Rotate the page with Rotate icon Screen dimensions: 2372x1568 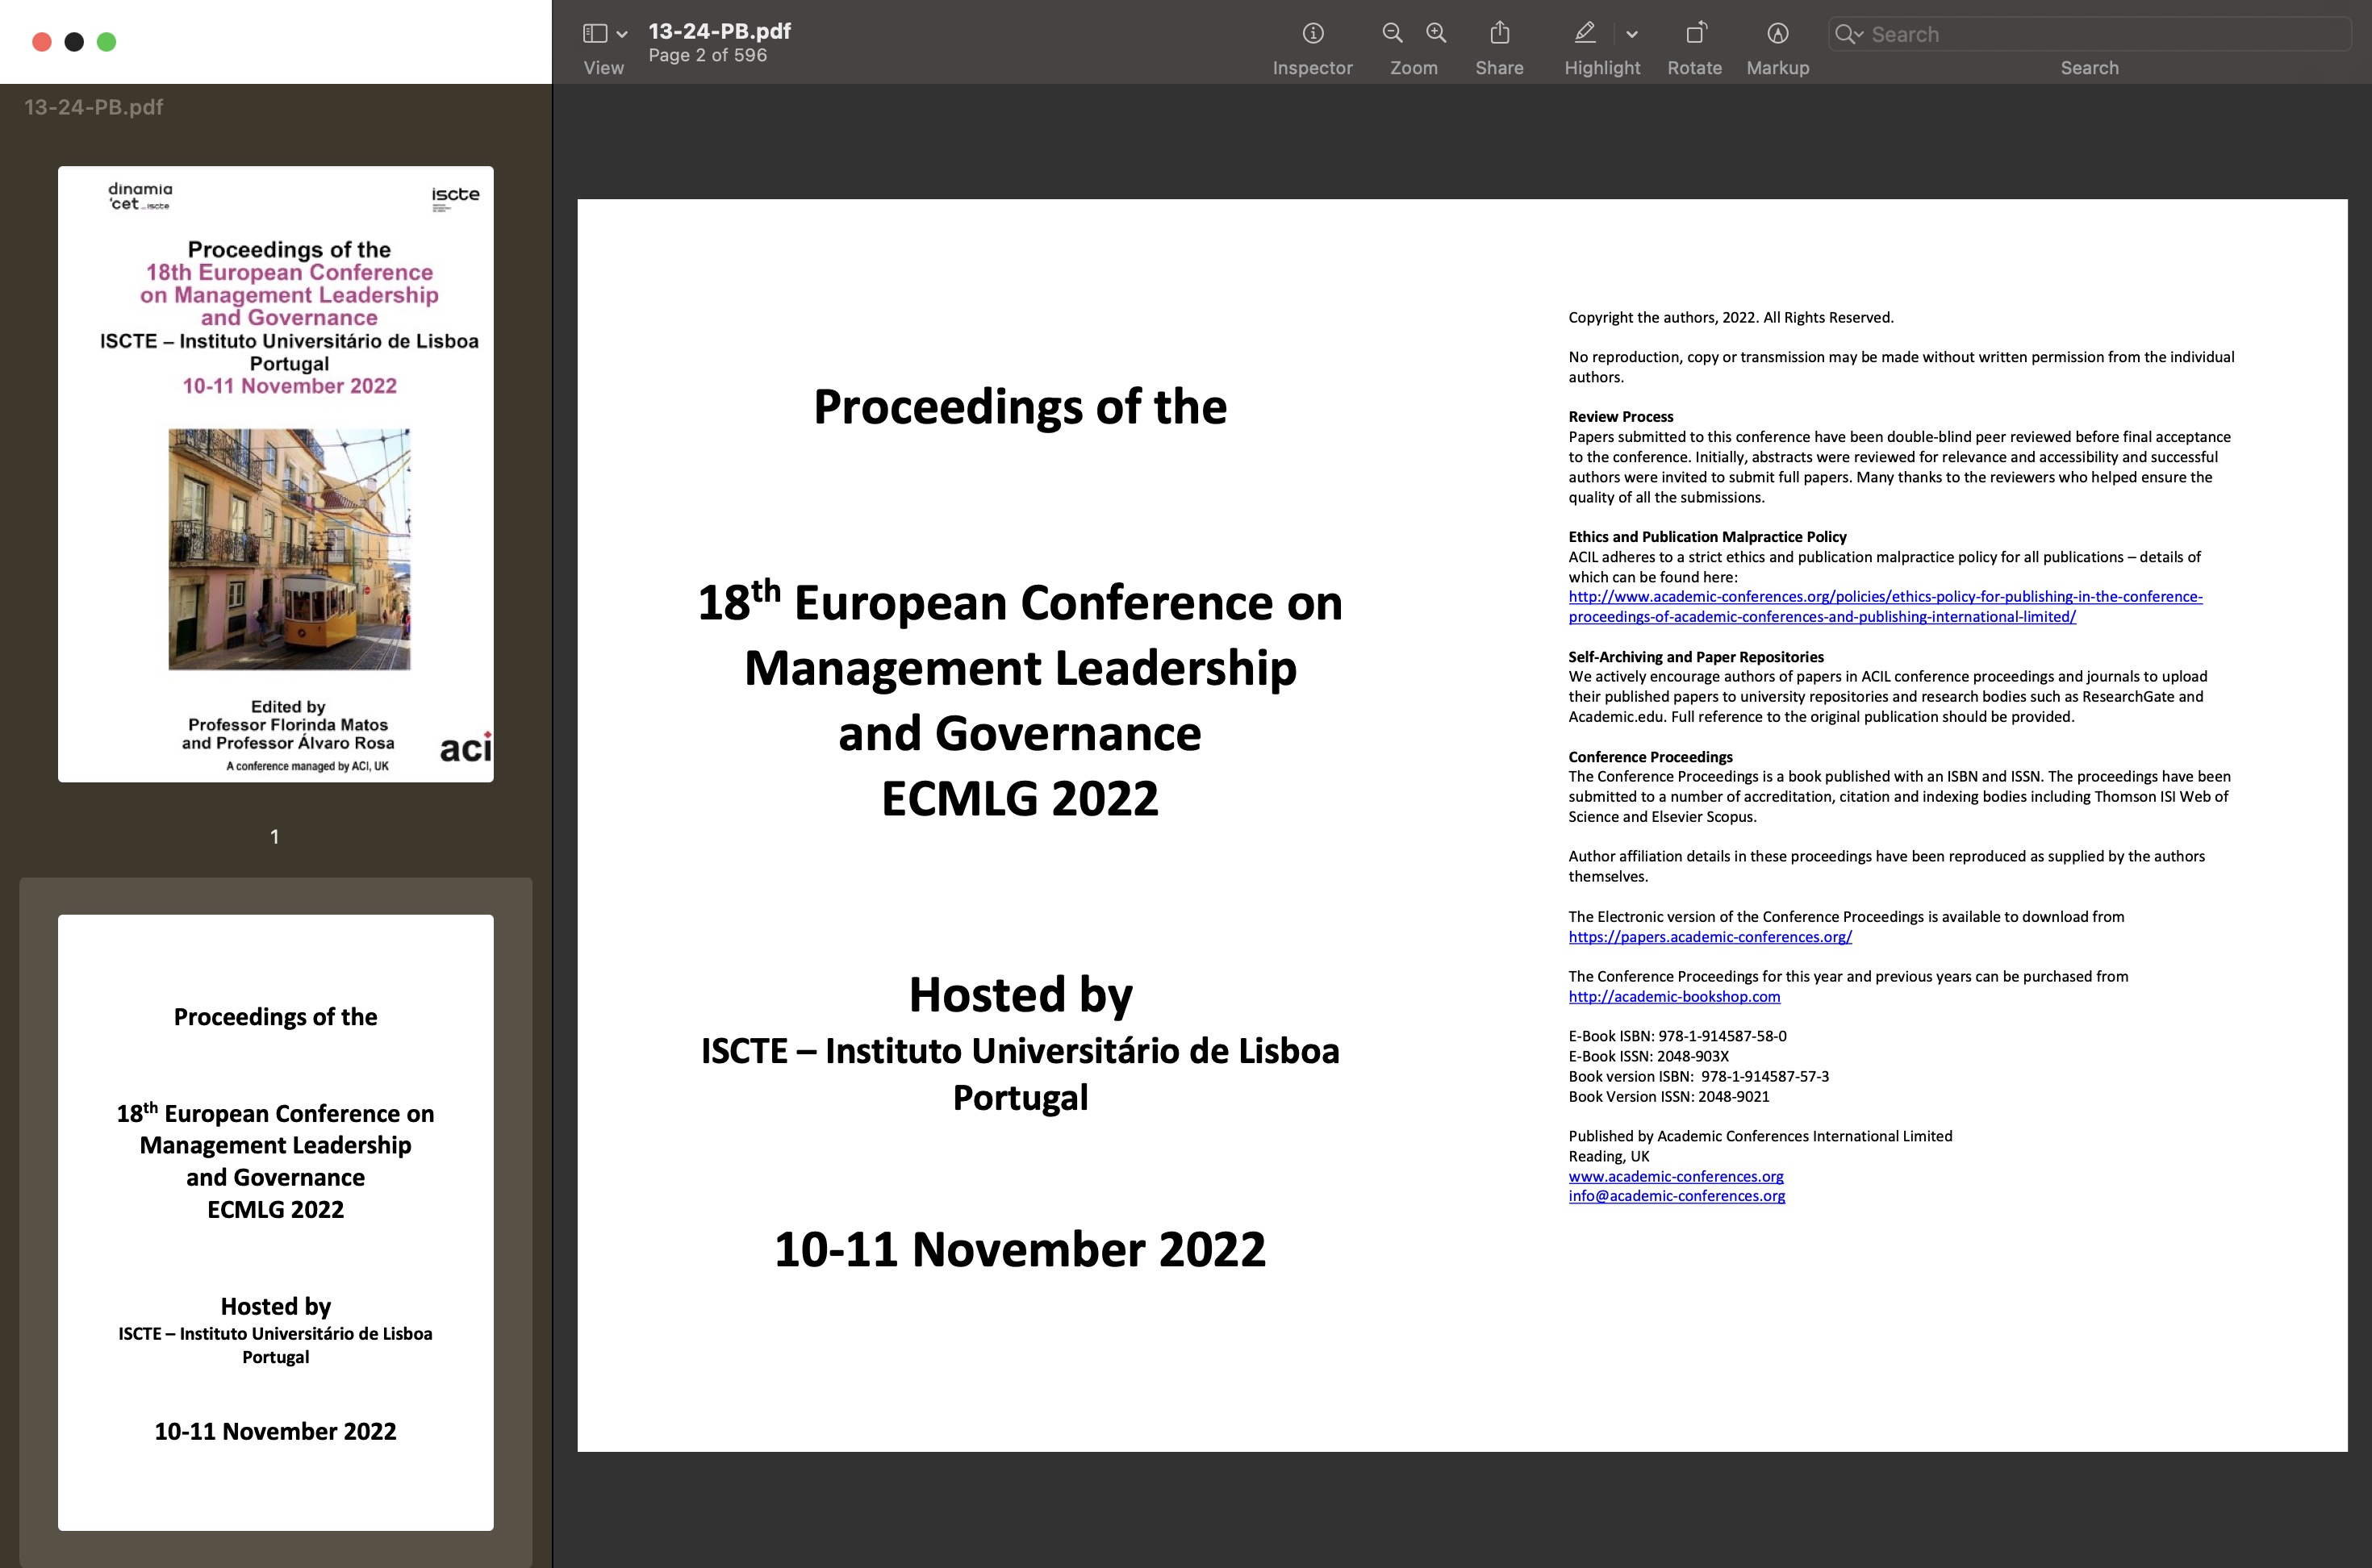pyautogui.click(x=1694, y=34)
